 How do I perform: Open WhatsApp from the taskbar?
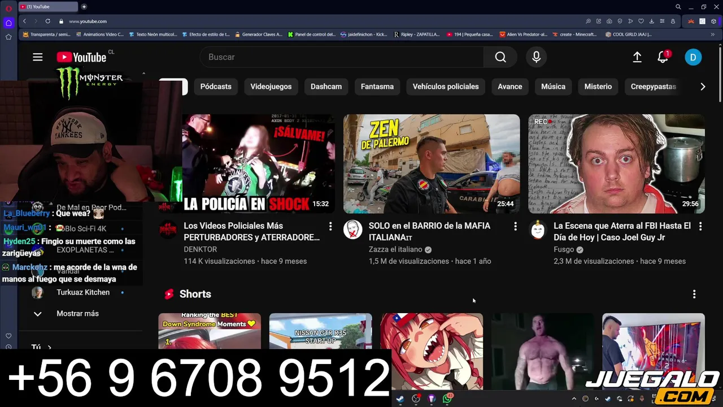447,399
